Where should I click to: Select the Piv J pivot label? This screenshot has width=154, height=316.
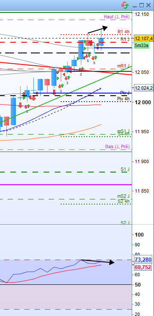point(125,93)
